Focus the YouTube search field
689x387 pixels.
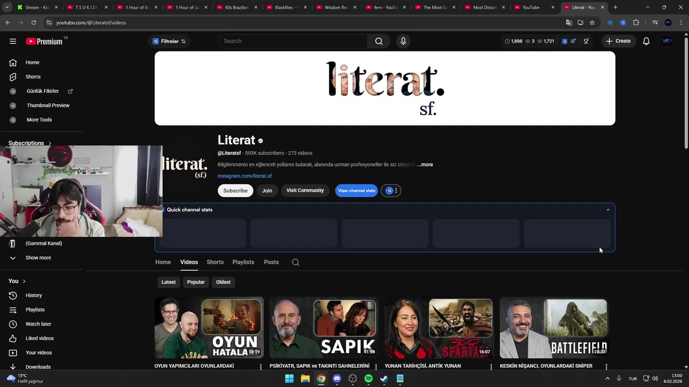[x=293, y=41]
